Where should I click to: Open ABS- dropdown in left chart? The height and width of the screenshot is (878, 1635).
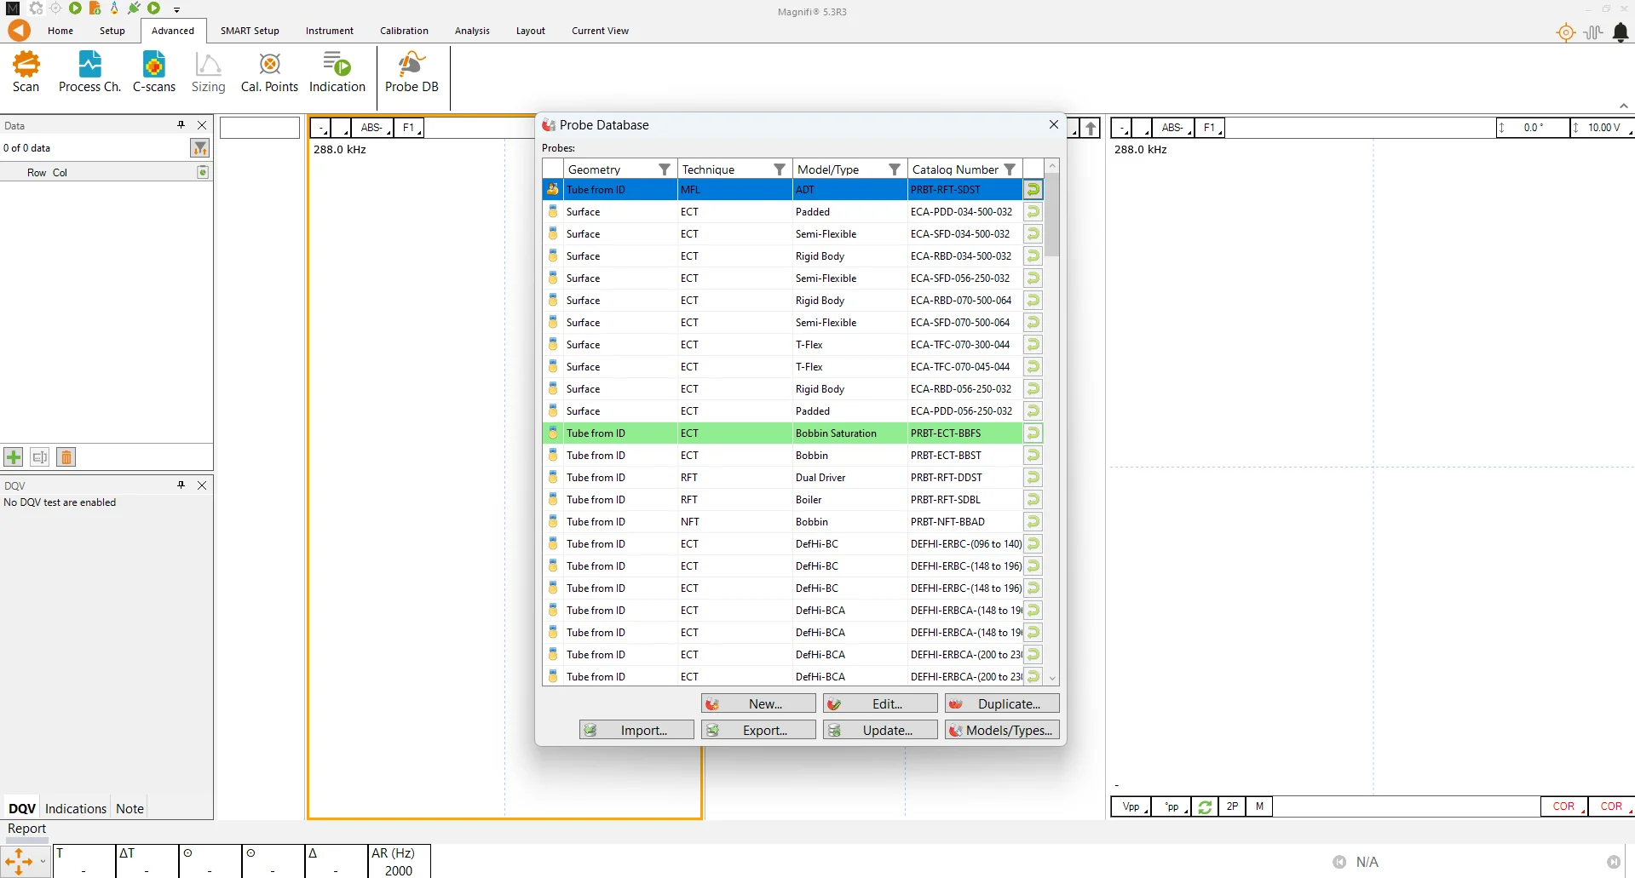click(373, 128)
